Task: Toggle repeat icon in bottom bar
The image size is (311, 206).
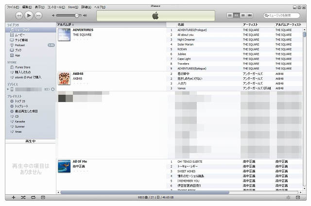Action: 33,197
